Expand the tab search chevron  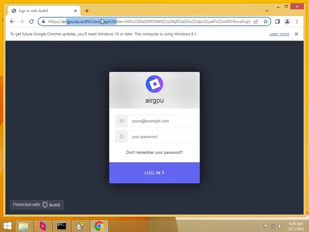point(267,11)
